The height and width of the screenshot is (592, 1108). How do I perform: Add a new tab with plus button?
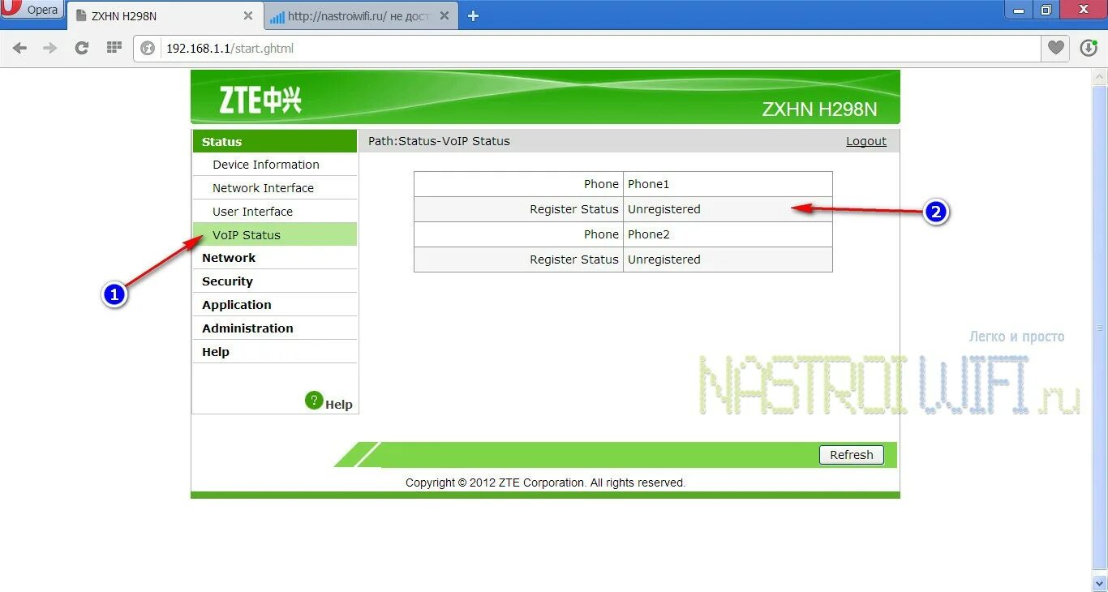click(x=474, y=16)
